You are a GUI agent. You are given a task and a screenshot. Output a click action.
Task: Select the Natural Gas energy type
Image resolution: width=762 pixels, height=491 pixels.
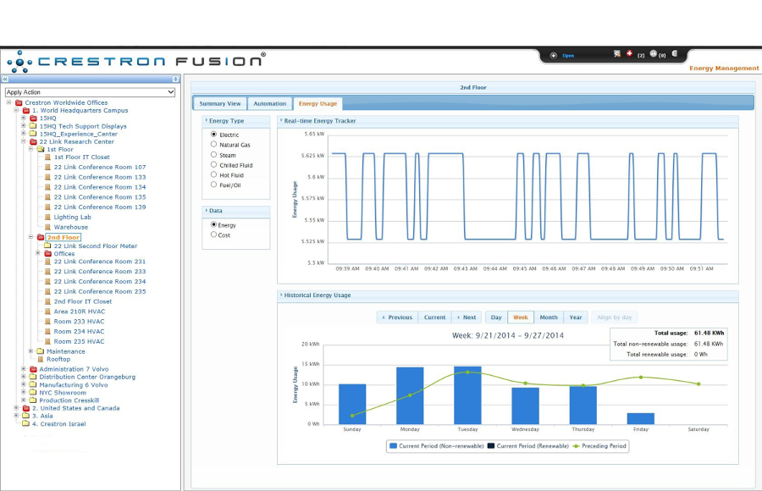214,145
